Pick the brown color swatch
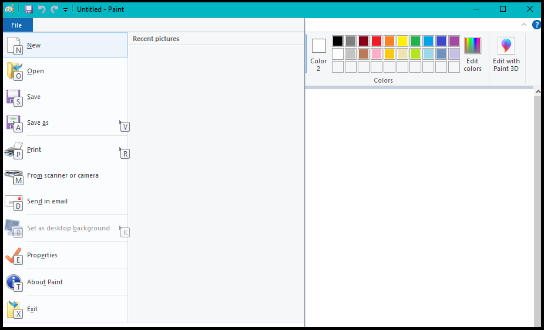 [363, 54]
